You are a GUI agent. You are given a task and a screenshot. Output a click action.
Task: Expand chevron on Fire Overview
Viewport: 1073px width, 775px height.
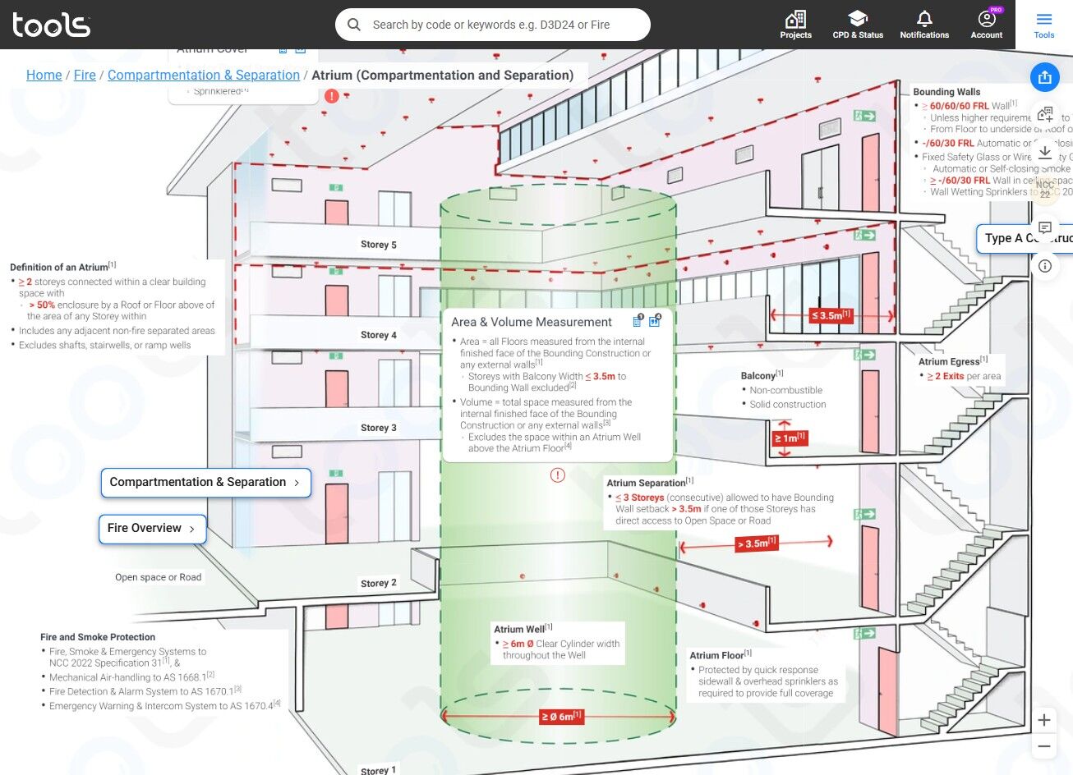point(192,530)
